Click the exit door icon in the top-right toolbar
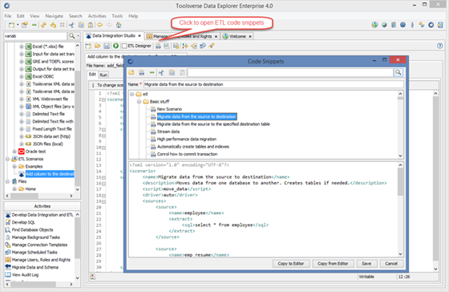Screen dimensions: 449x292 pyautogui.click(x=440, y=25)
